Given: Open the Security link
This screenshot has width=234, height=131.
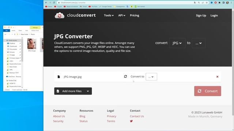Looking at the screenshot, I should (58, 121).
